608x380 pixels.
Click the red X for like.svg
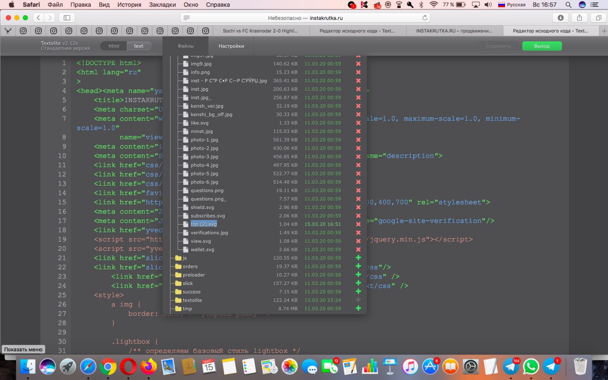coord(358,123)
